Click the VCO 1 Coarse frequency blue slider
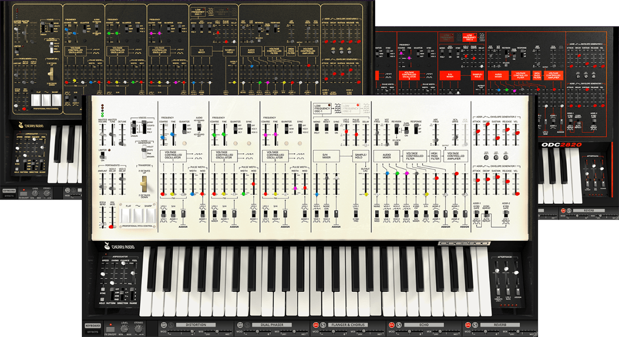This screenshot has width=619, height=337. click(x=163, y=138)
